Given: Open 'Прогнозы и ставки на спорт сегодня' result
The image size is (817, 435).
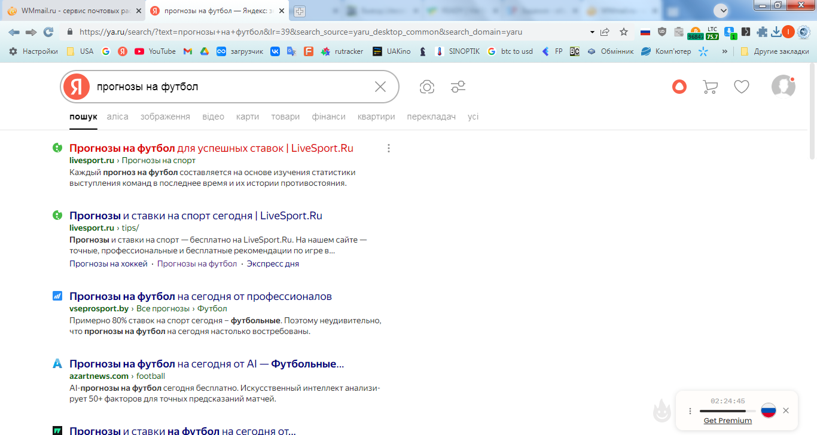Looking at the screenshot, I should coord(196,216).
